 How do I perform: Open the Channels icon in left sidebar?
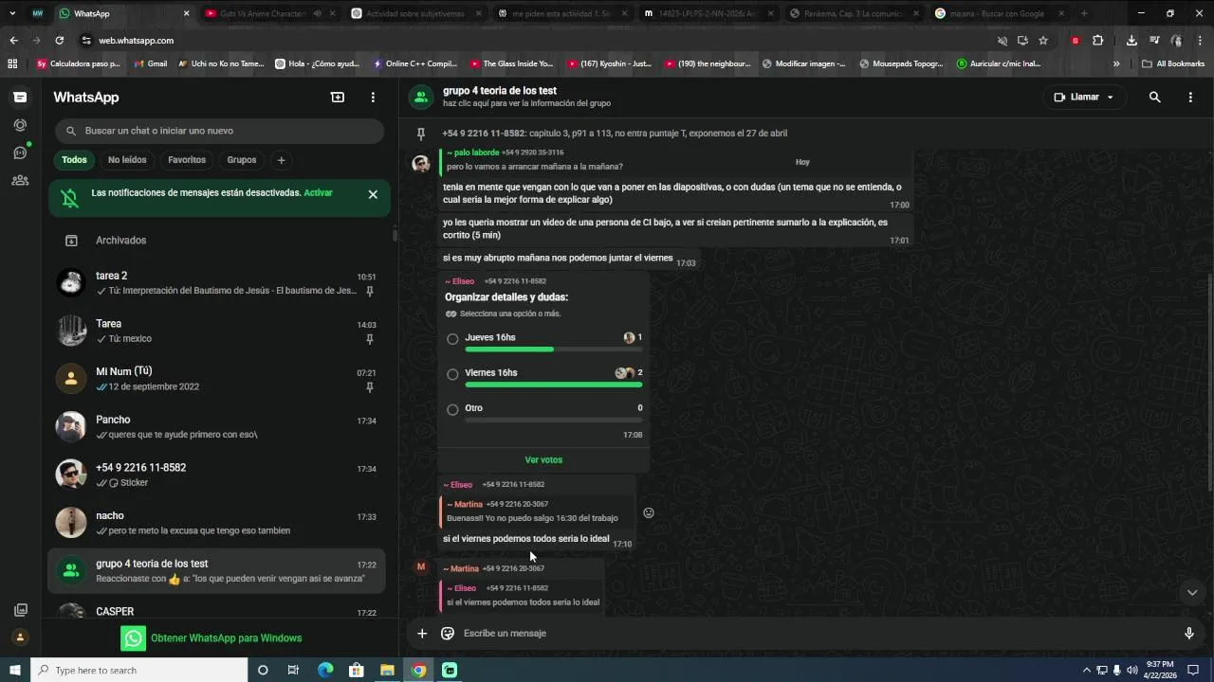point(20,153)
